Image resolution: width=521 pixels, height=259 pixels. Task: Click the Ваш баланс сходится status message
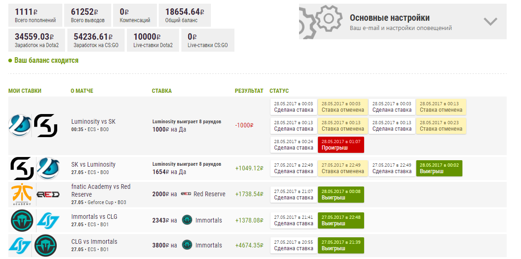(43, 60)
